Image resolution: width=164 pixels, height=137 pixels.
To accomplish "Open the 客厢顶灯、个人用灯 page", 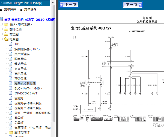I will tap(32, 128).
